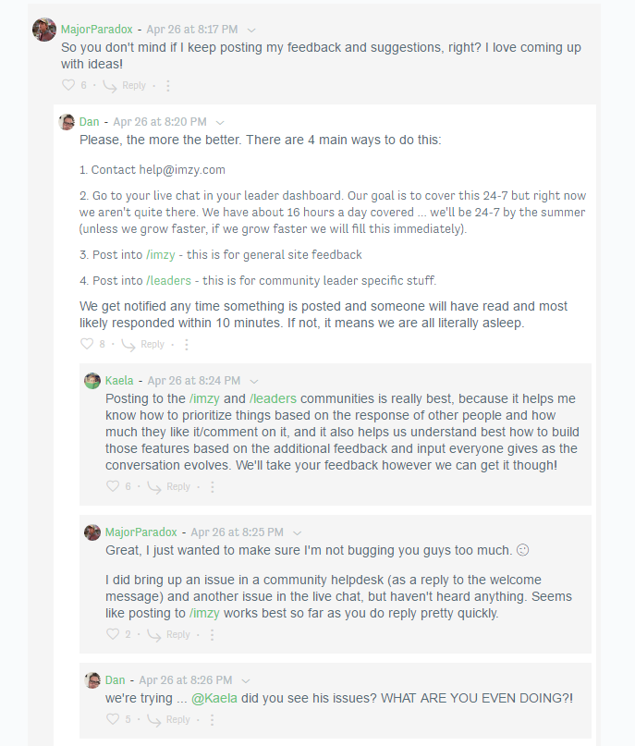
Task: Open the /leaders link in Dan's list
Action: coord(168,281)
